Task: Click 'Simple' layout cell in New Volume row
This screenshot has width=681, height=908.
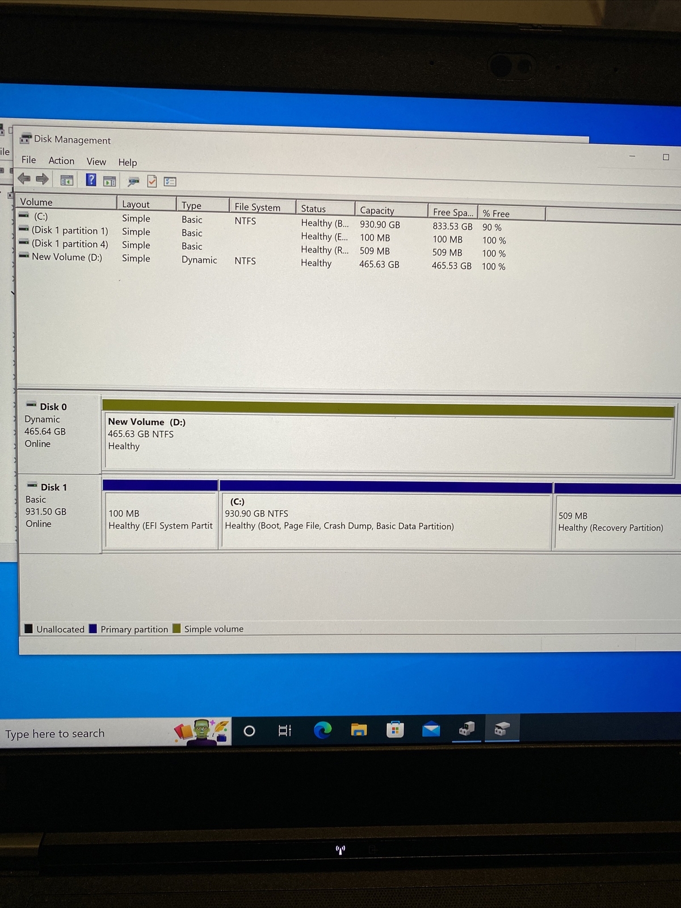Action: (136, 258)
